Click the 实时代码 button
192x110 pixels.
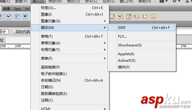(x=22, y=32)
